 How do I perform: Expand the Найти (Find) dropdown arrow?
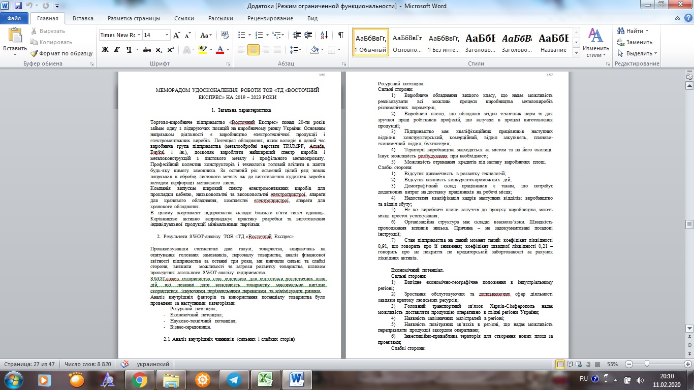647,31
